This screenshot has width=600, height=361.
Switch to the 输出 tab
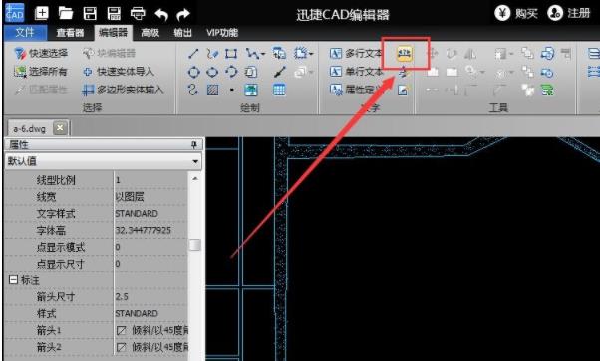pos(183,33)
